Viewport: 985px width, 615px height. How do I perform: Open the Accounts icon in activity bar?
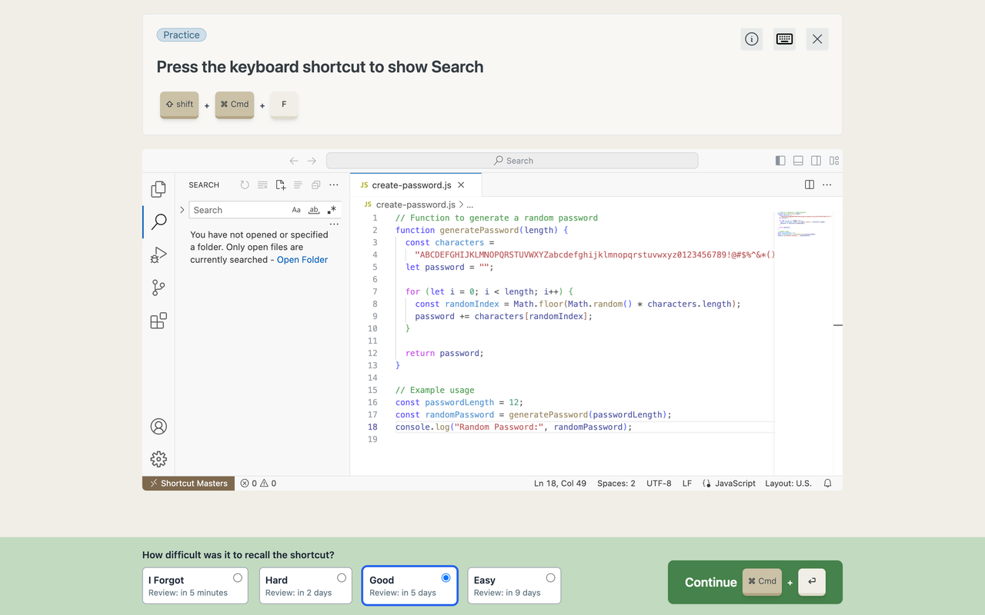pyautogui.click(x=159, y=427)
